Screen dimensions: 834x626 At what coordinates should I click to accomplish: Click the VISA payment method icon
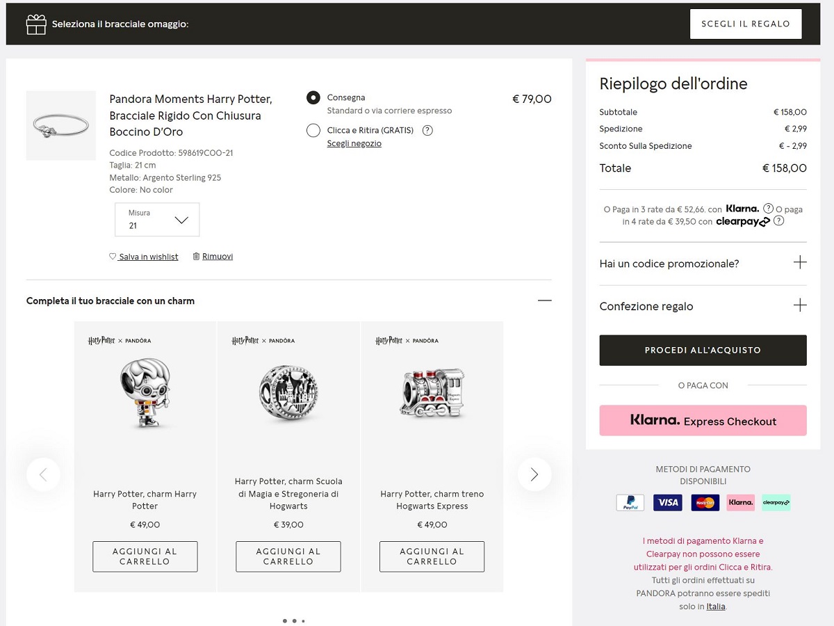[667, 502]
